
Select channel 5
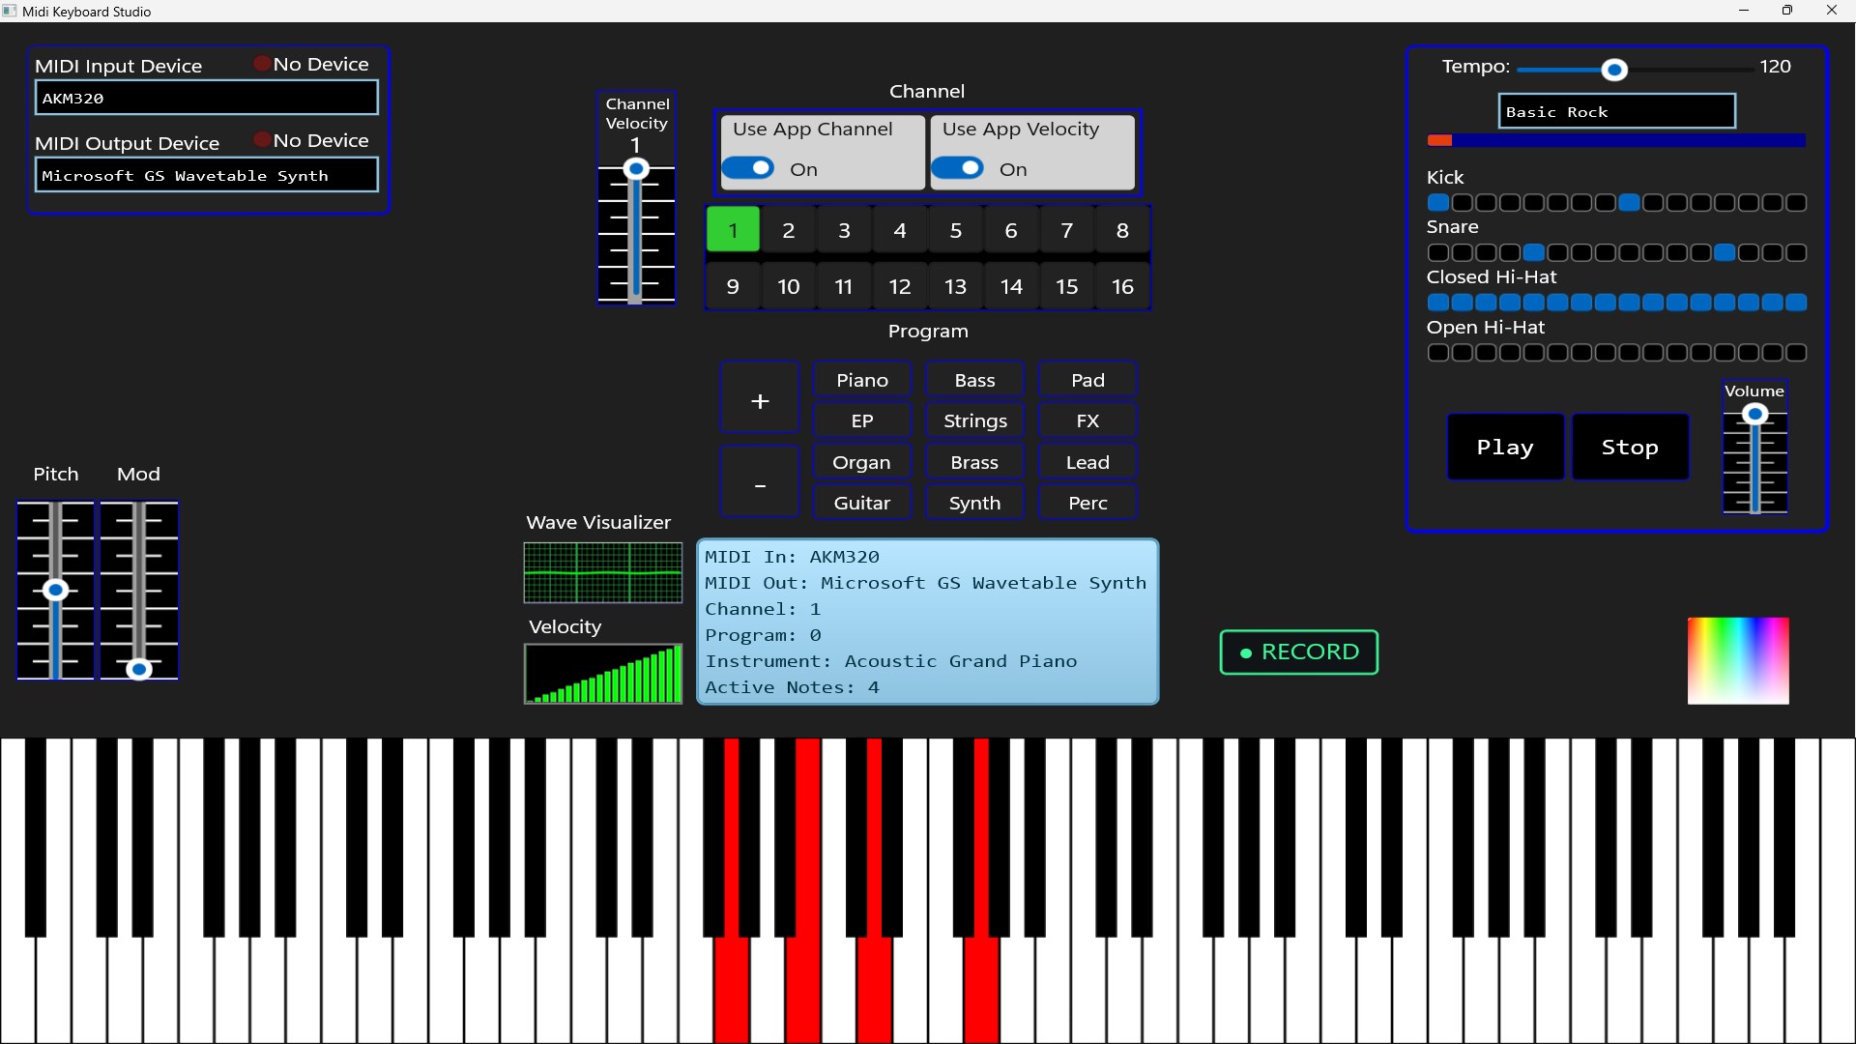pos(955,230)
